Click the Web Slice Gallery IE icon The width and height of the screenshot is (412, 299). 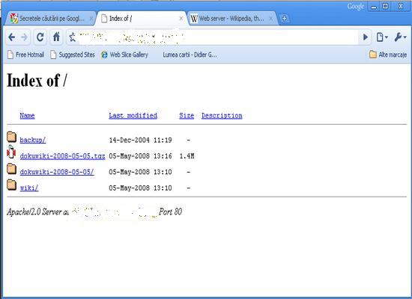[104, 55]
